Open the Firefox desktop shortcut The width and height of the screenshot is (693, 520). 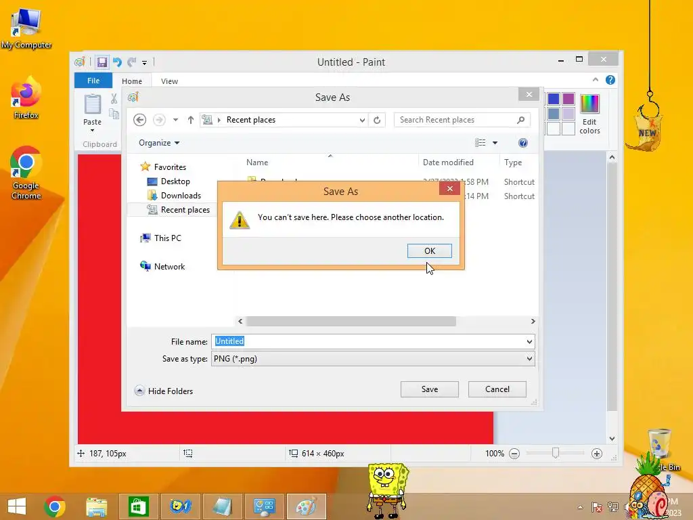(26, 97)
